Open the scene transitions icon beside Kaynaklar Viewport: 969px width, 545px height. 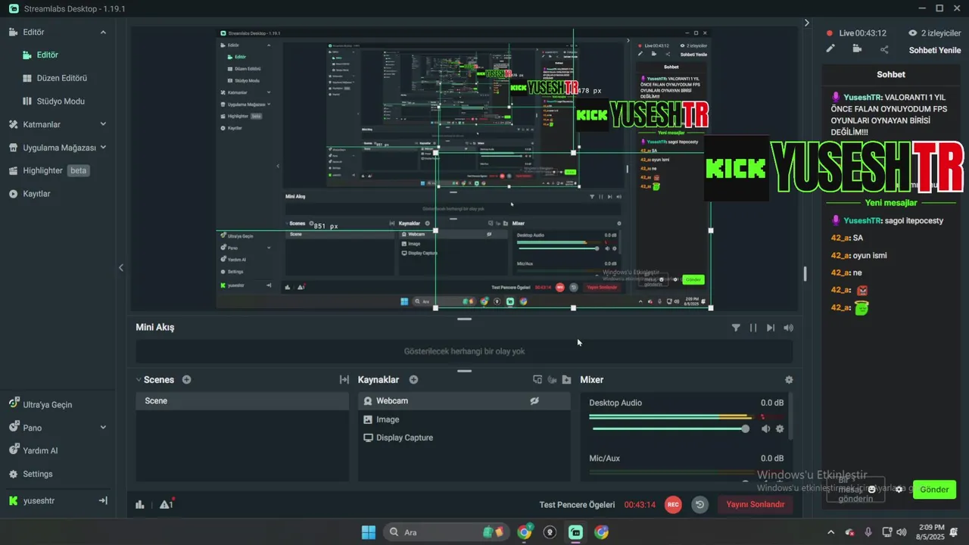coord(344,380)
